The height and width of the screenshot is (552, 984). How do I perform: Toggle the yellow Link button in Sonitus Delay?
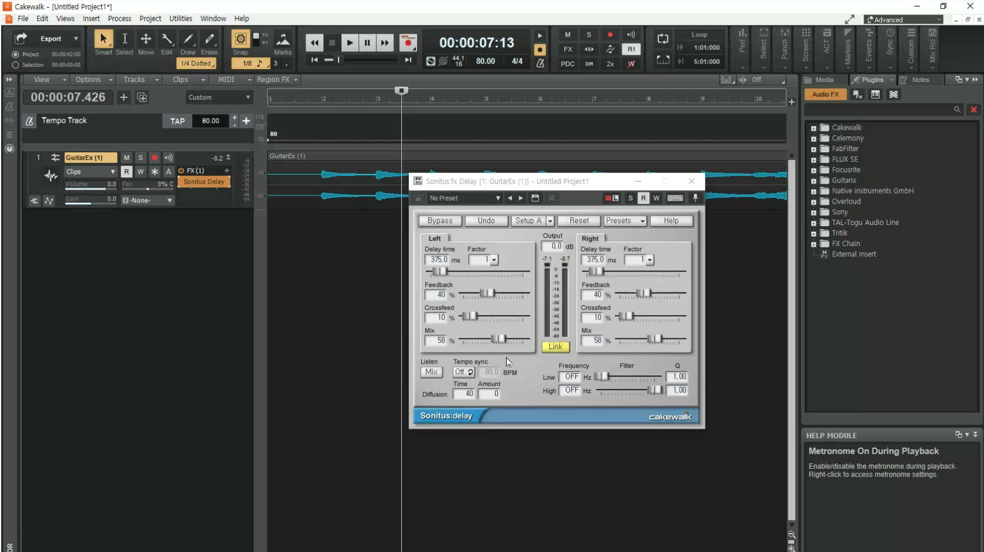(556, 347)
